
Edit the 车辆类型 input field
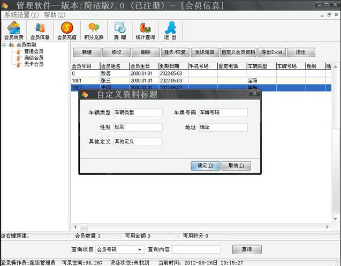pyautogui.click(x=138, y=113)
